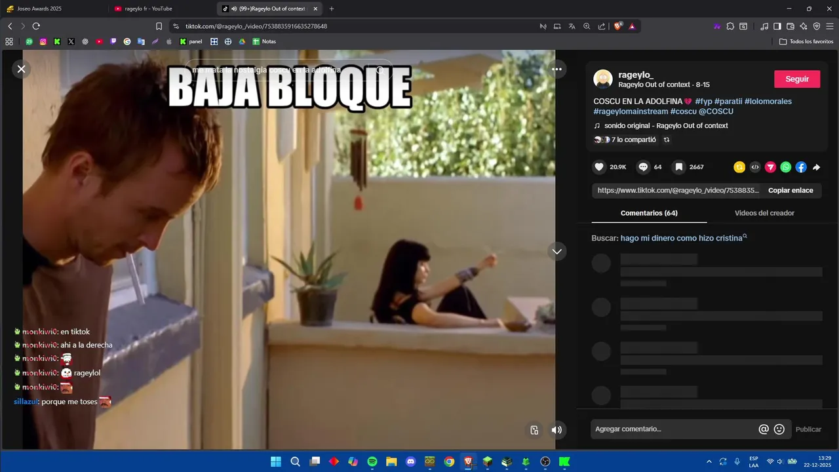The width and height of the screenshot is (839, 472).
Task: Open 'ESP LAA' keyboard language switcher
Action: point(754,462)
